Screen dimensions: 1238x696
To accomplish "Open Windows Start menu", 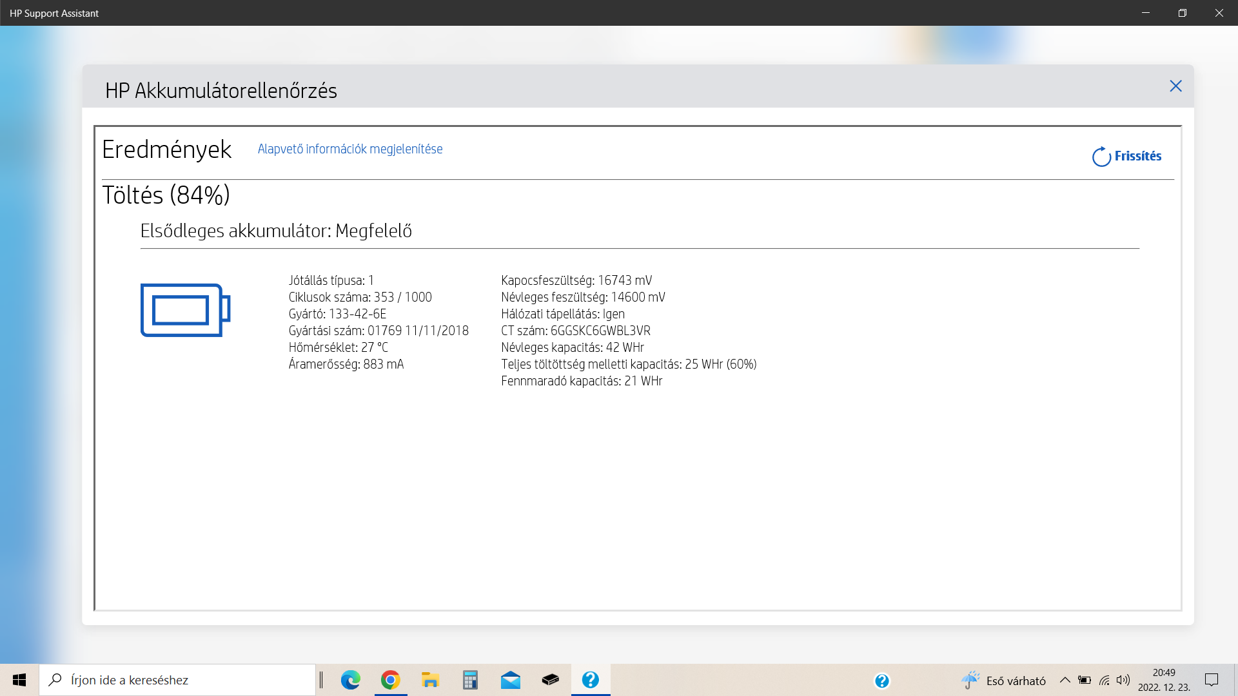I will pos(19,680).
